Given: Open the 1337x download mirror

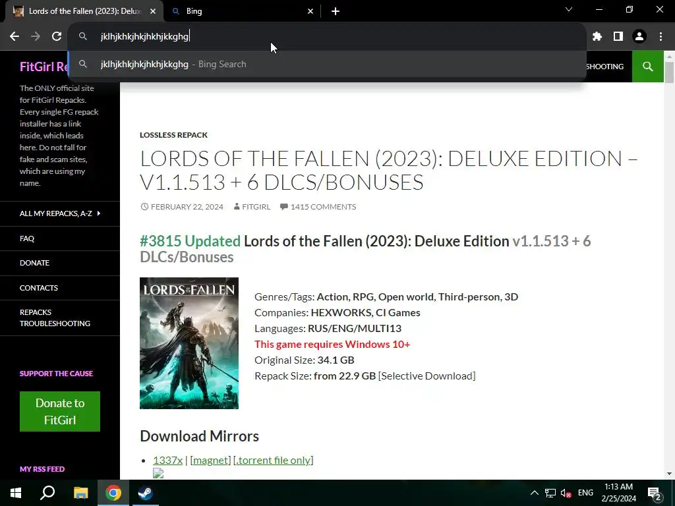Looking at the screenshot, I should [168, 460].
